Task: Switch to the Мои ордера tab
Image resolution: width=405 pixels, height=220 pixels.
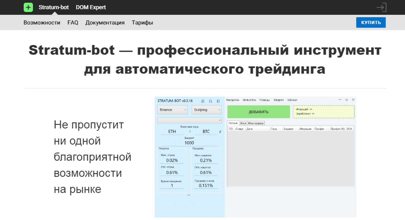Action: click(x=256, y=123)
